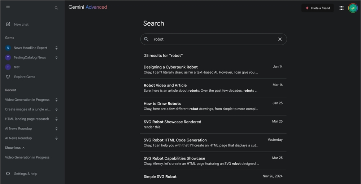Clear the robot search query
Image resolution: width=361 pixels, height=184 pixels.
280,39
